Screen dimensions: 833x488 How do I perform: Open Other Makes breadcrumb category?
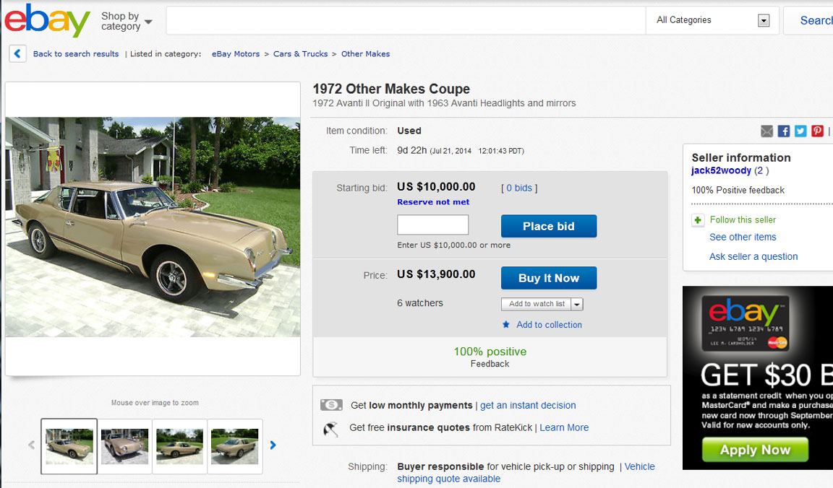point(365,54)
